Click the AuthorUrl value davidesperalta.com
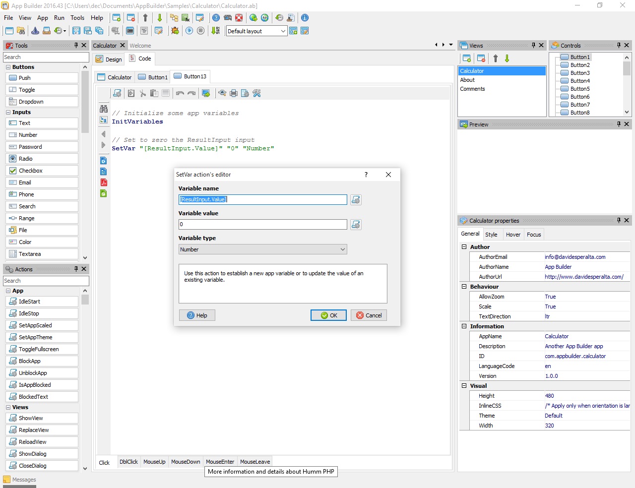 (584, 277)
